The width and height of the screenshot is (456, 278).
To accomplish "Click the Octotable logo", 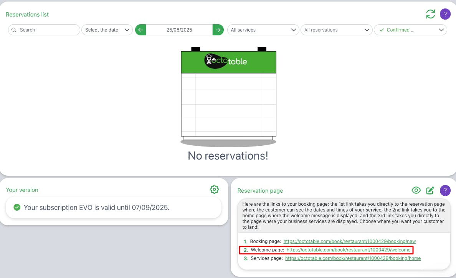I will [x=226, y=61].
